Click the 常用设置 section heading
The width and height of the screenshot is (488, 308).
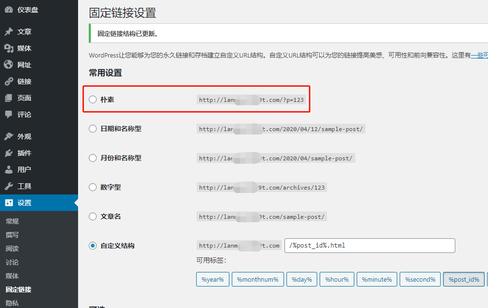point(105,73)
